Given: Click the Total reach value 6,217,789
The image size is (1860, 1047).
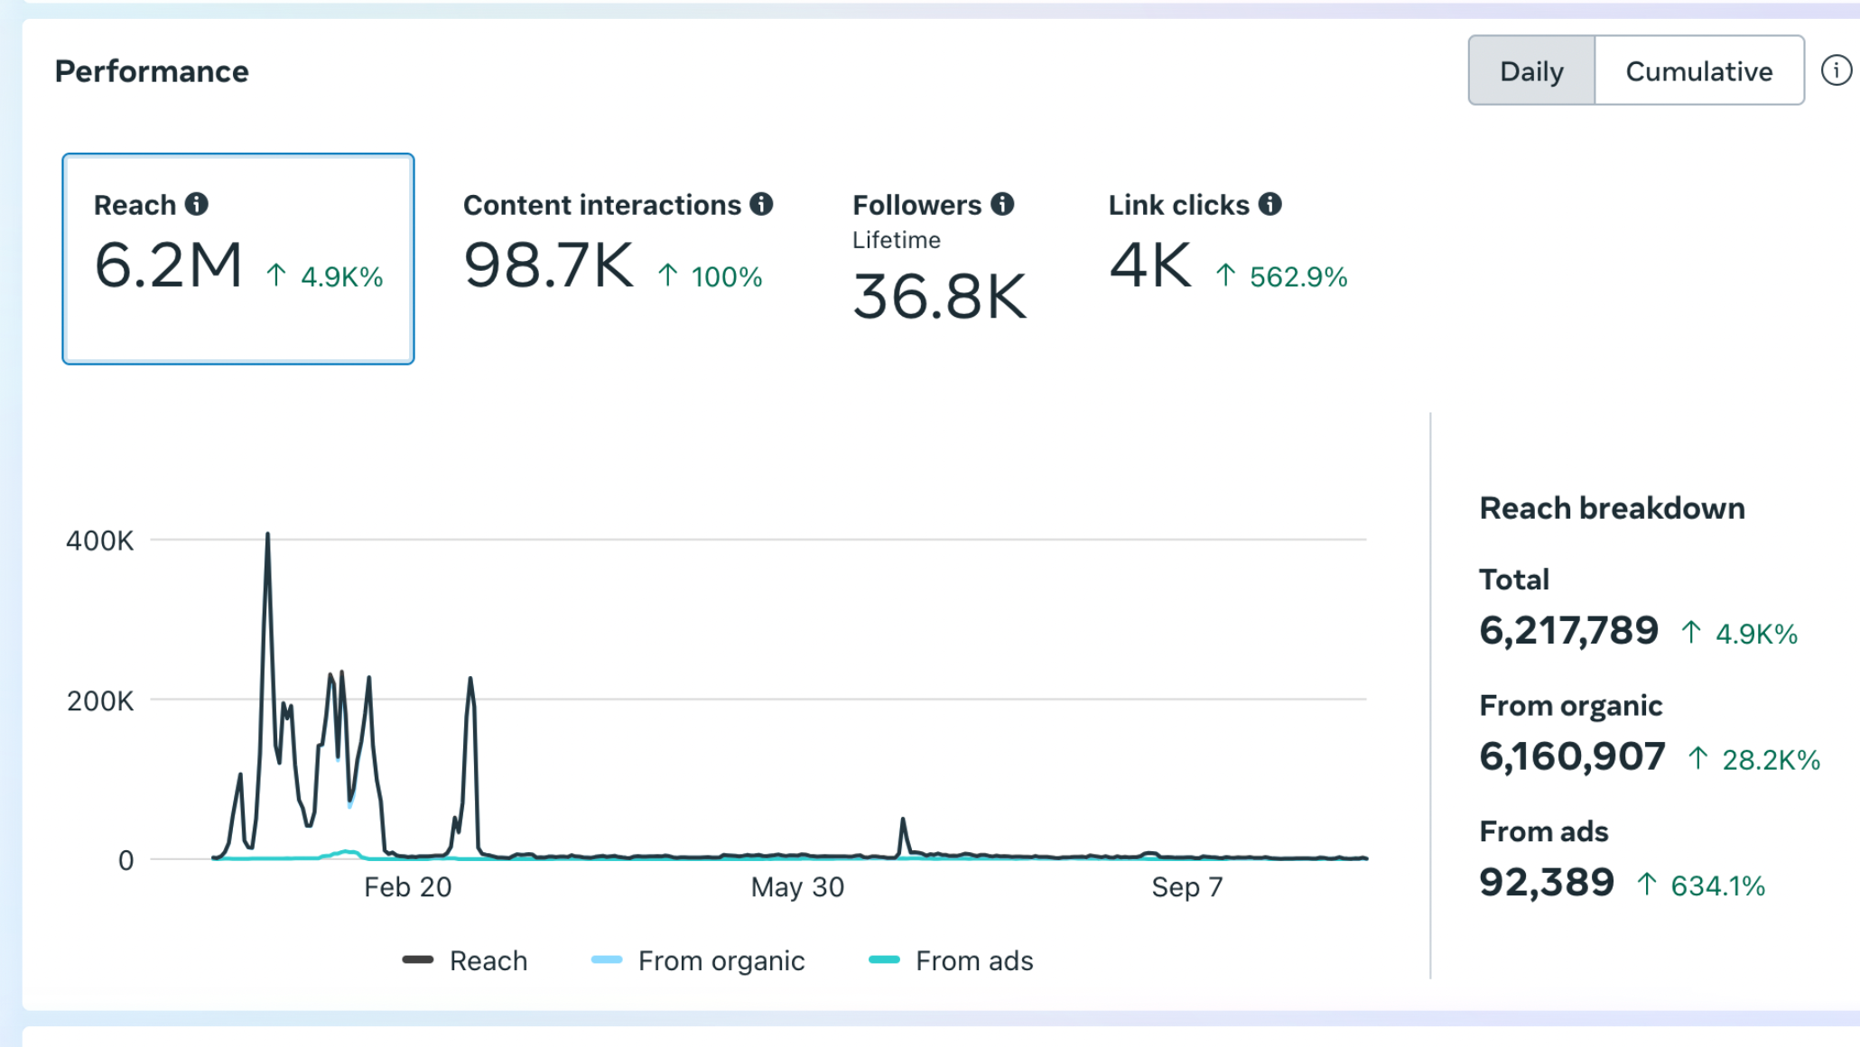Looking at the screenshot, I should (1568, 630).
